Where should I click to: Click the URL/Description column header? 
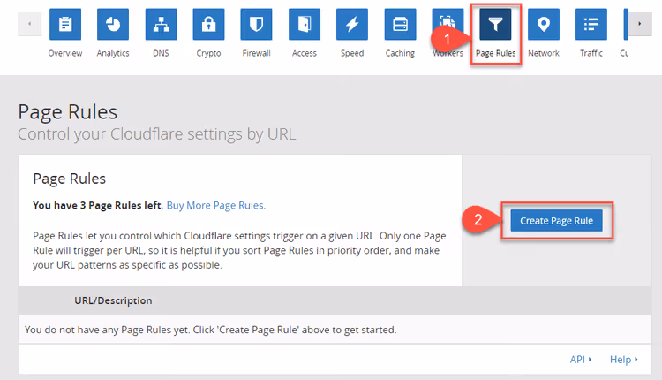pos(113,300)
